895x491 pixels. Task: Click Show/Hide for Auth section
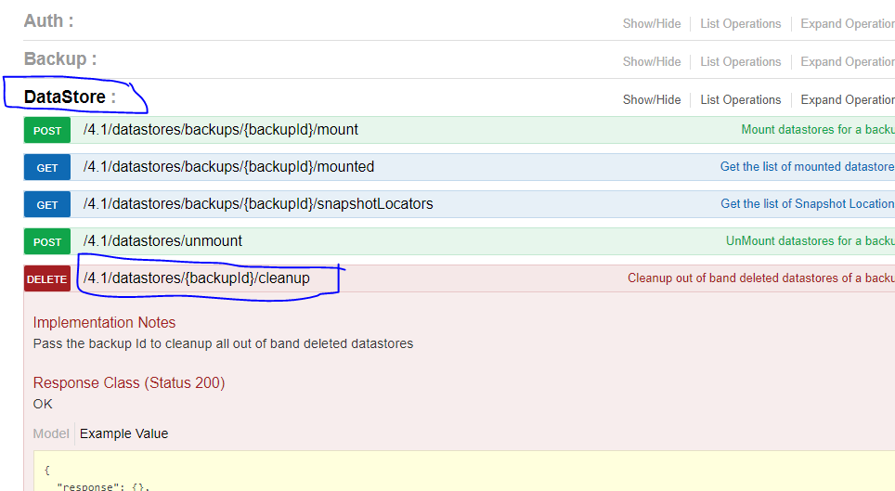coord(651,24)
